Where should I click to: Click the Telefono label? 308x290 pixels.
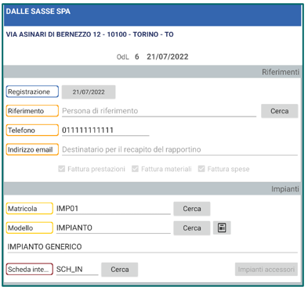tap(32, 131)
